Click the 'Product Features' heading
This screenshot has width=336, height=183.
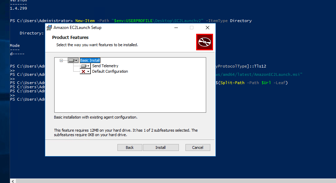[x=70, y=38]
